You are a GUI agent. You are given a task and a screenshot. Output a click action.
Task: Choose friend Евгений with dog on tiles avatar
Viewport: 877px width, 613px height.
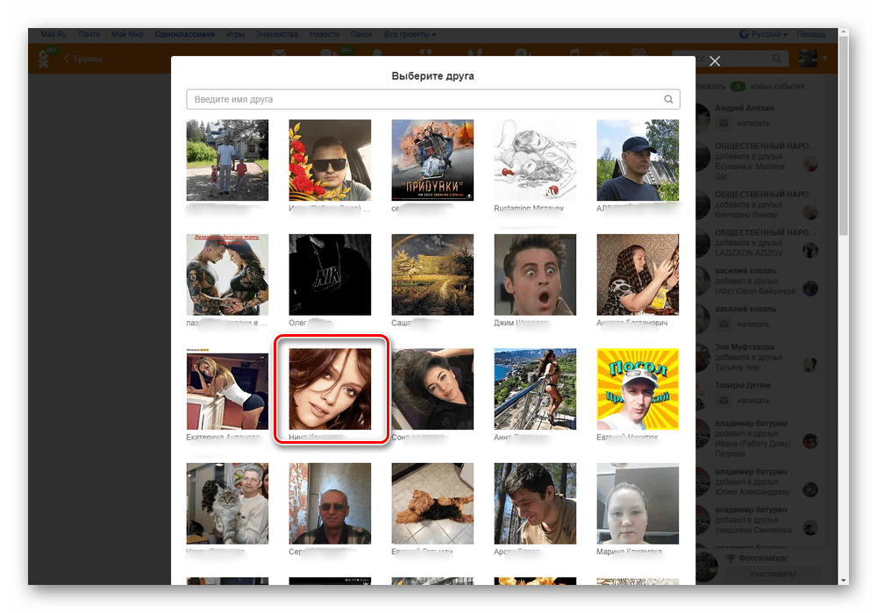pyautogui.click(x=432, y=503)
